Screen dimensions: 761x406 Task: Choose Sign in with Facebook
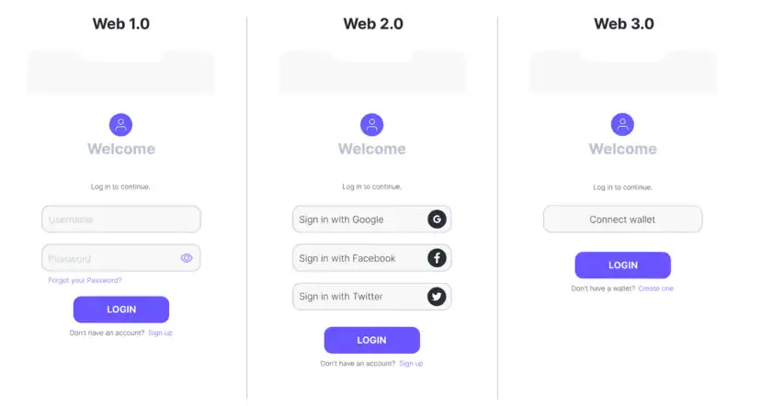tap(371, 258)
